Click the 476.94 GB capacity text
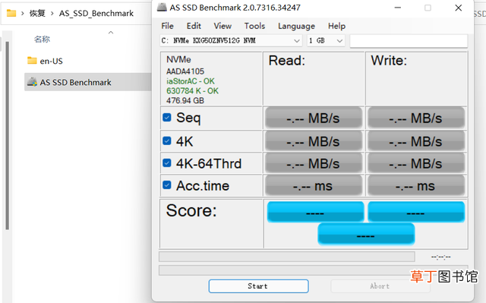Screen dimensions: 486x303 point(185,100)
